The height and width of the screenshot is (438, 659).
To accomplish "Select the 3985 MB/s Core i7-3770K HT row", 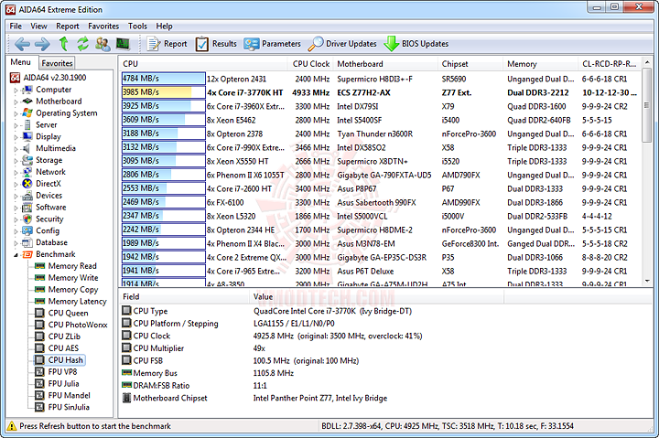I will pos(381,92).
